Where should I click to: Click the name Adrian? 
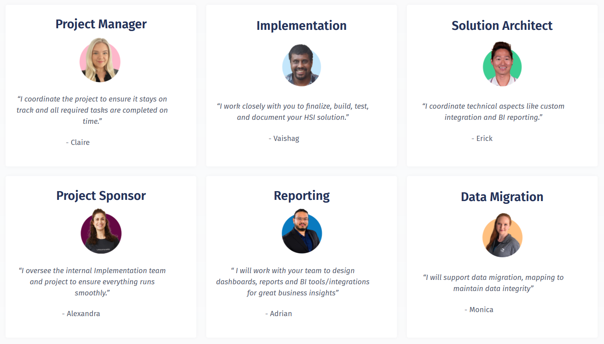(281, 314)
